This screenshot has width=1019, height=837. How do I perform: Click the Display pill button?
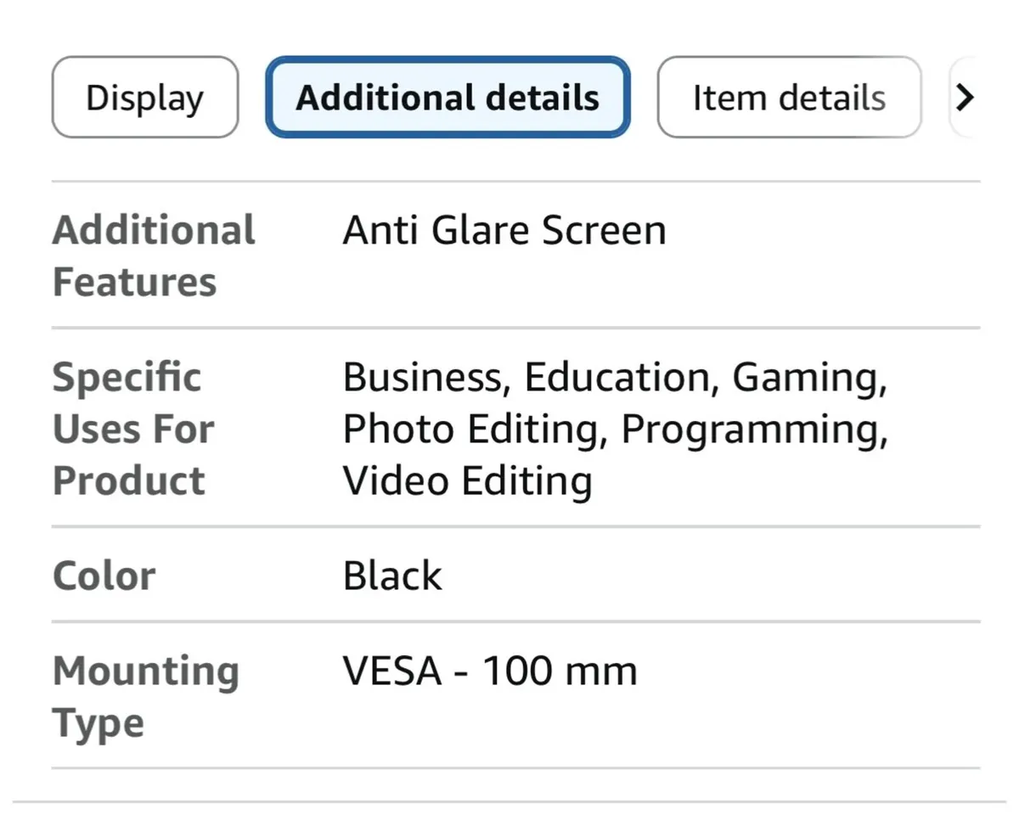(x=144, y=97)
